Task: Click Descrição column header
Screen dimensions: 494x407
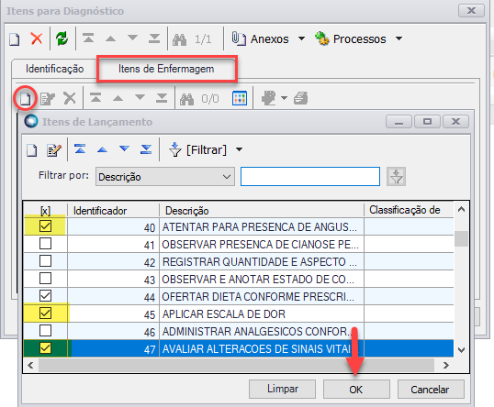Action: [x=262, y=211]
